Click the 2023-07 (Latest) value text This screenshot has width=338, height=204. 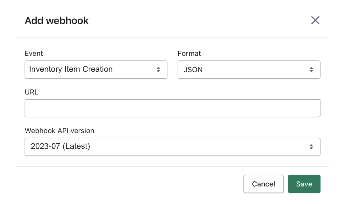pyautogui.click(x=60, y=146)
